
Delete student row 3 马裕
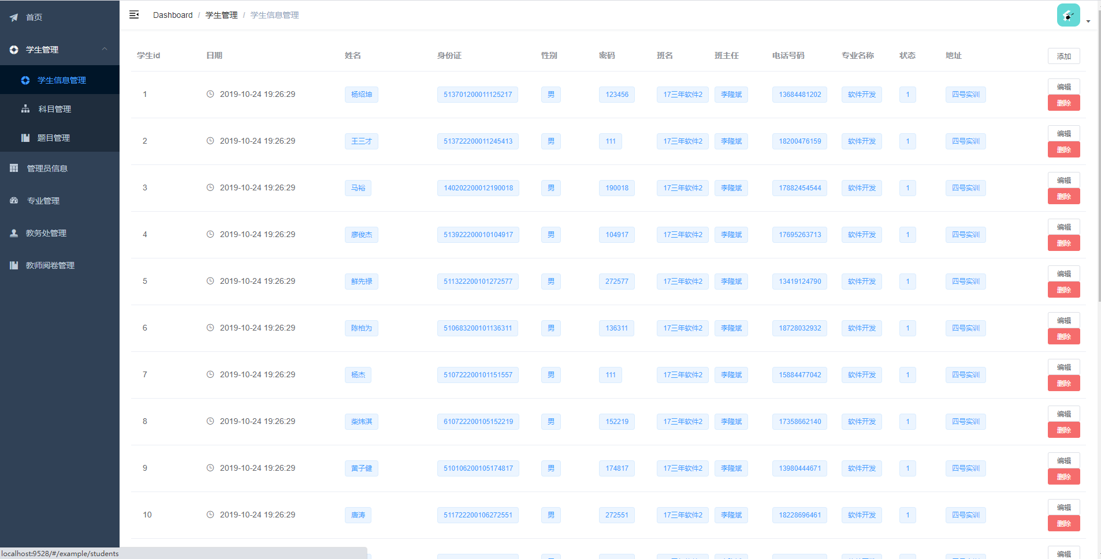pyautogui.click(x=1063, y=197)
